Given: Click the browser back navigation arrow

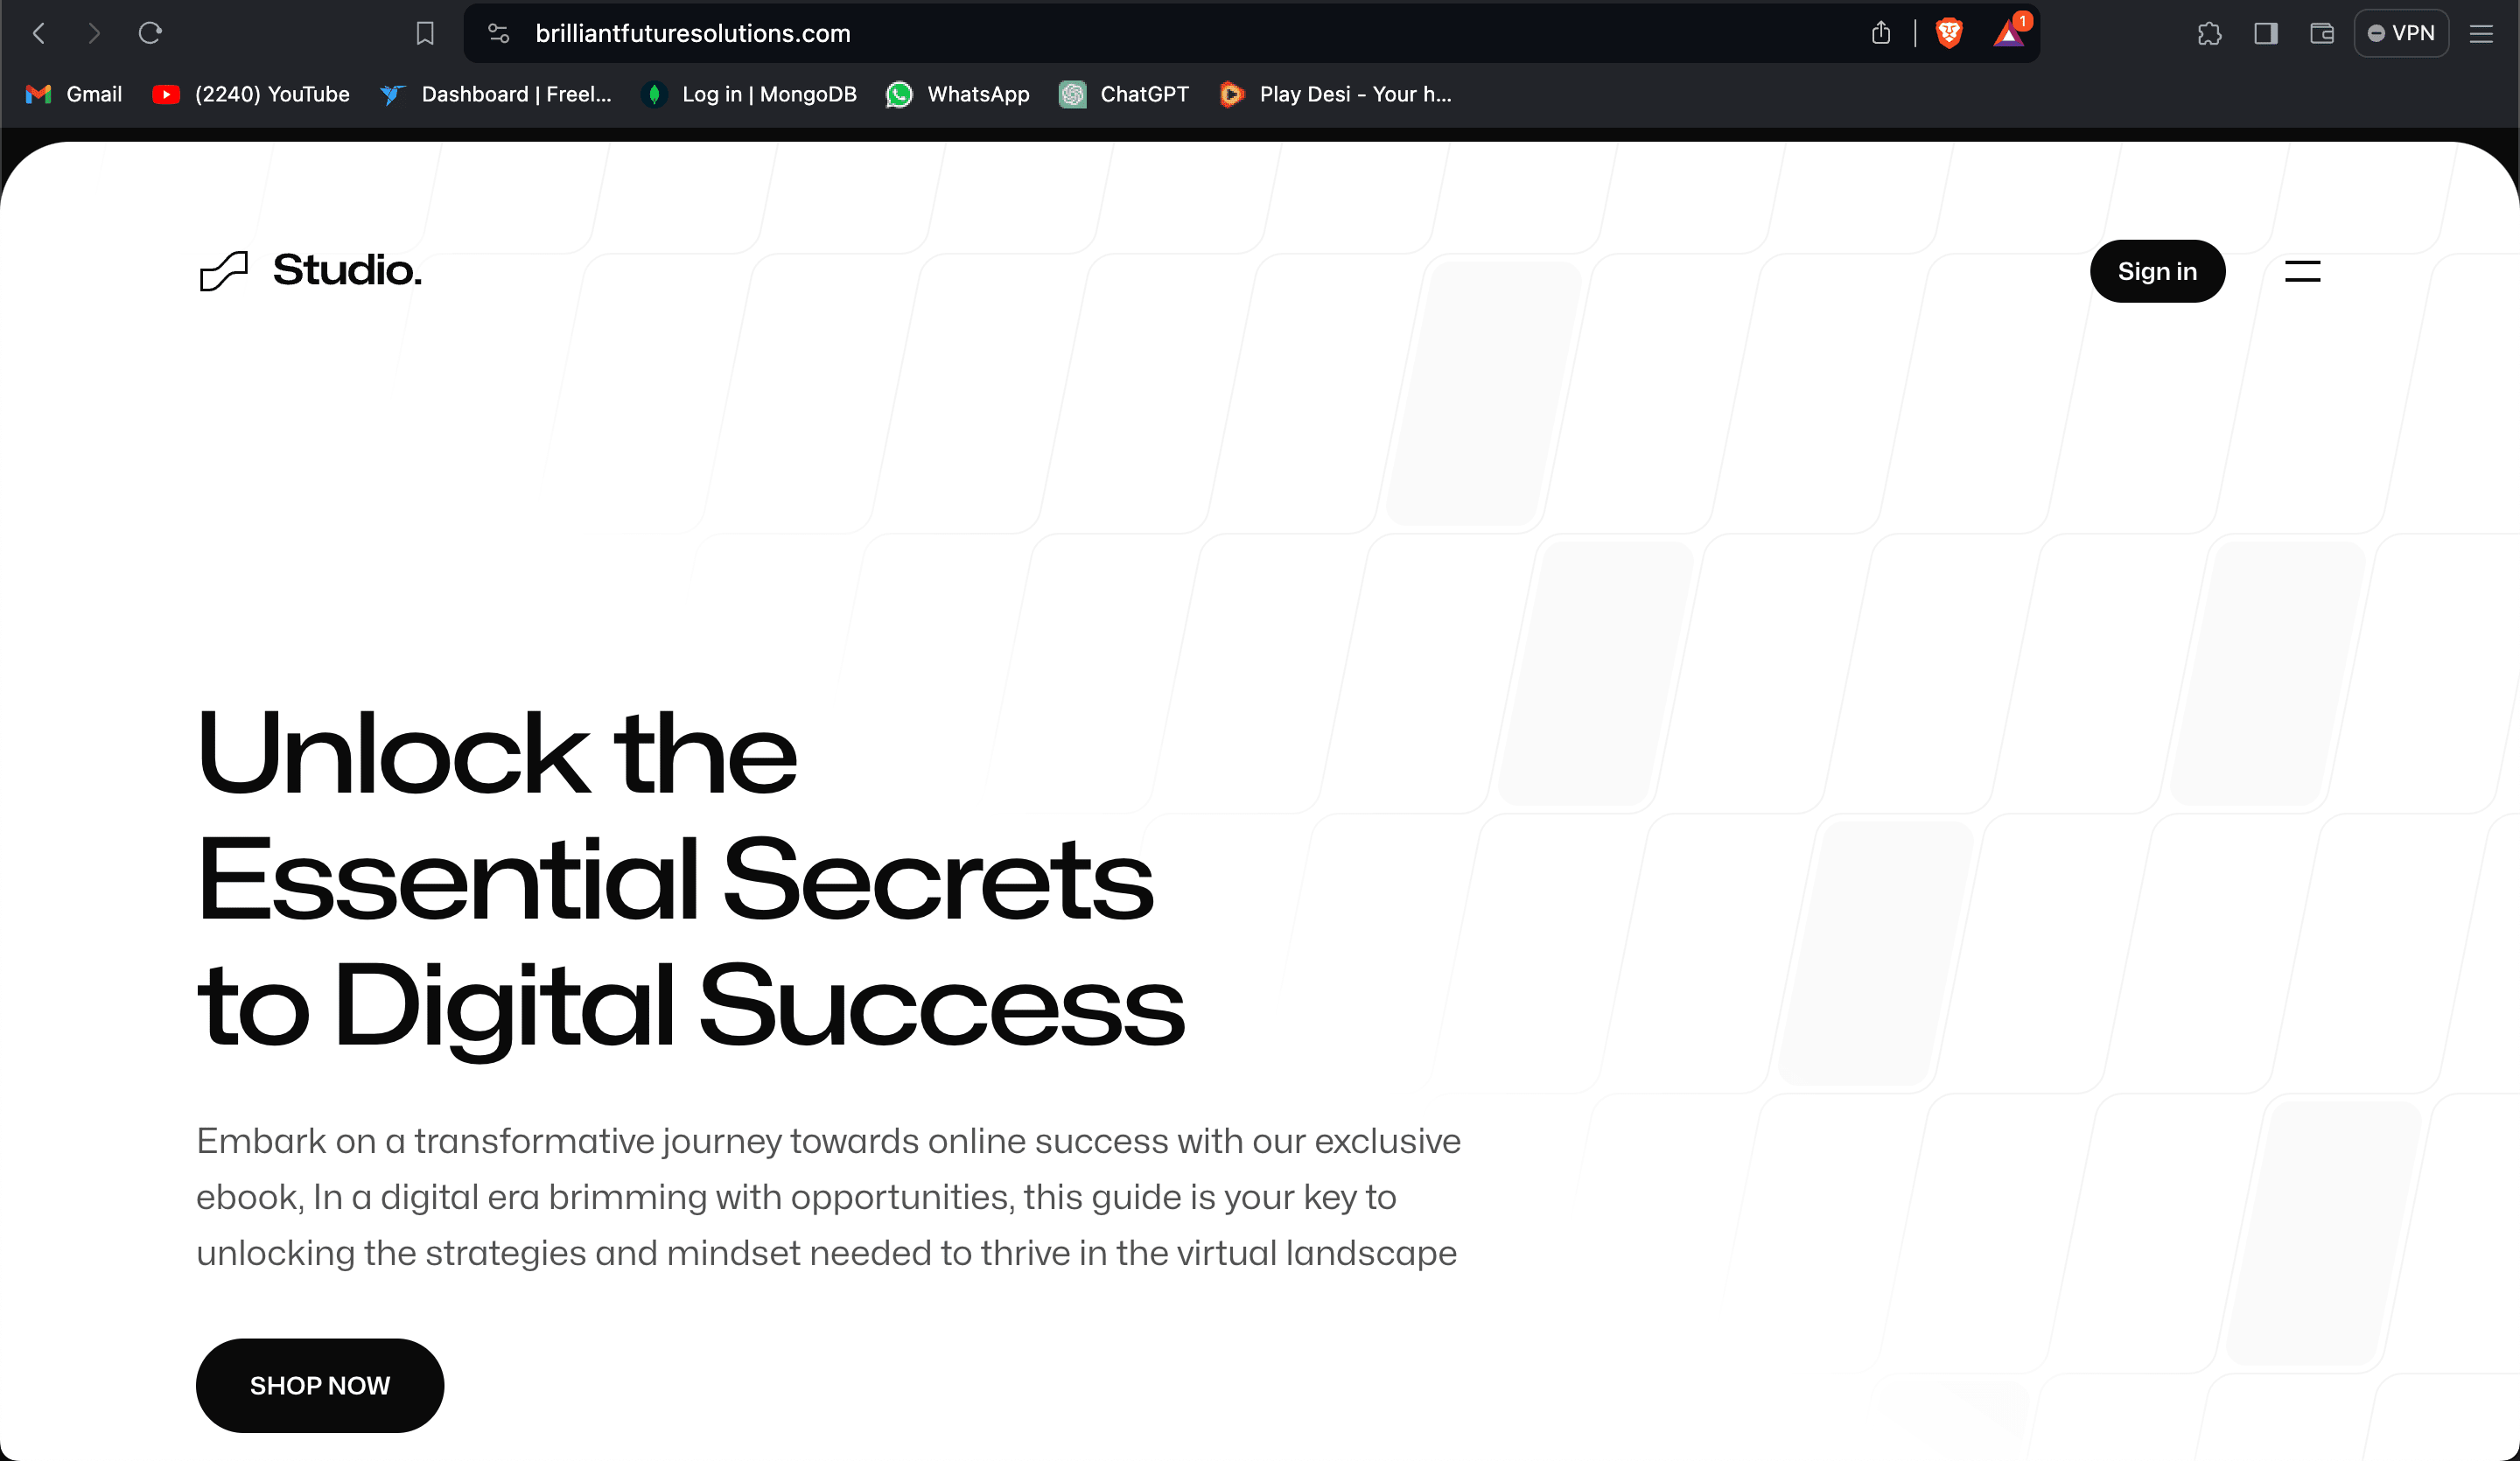Looking at the screenshot, I should [x=40, y=33].
